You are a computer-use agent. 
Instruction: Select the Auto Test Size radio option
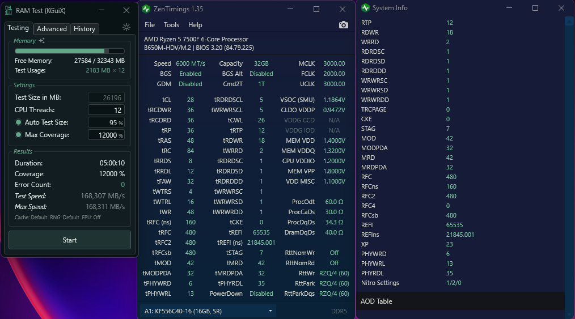[18, 122]
